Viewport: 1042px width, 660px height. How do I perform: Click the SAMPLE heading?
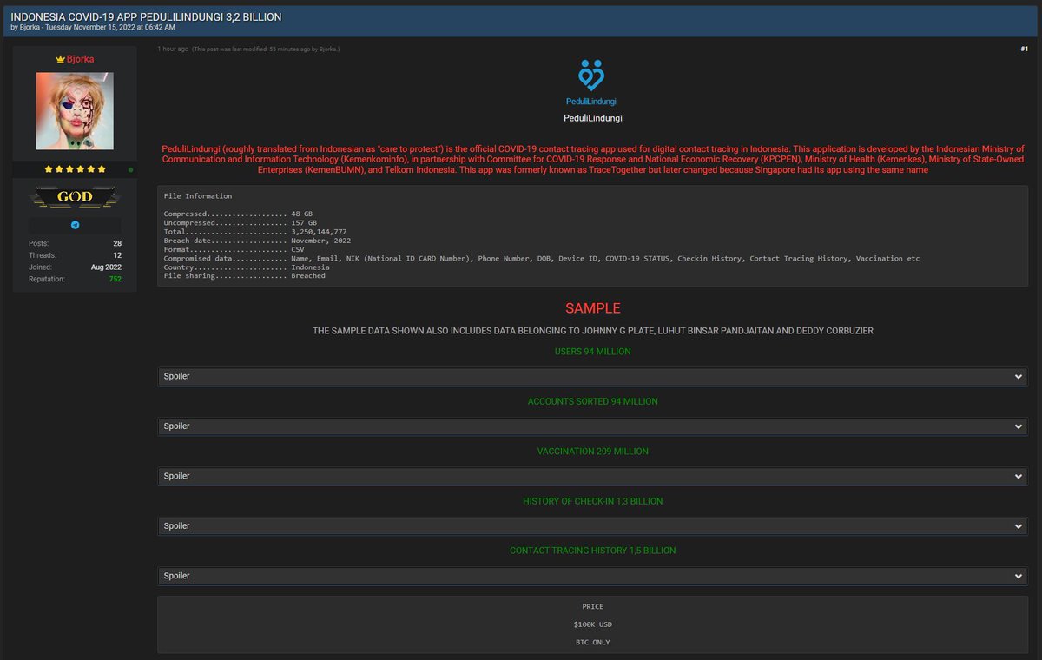(592, 308)
